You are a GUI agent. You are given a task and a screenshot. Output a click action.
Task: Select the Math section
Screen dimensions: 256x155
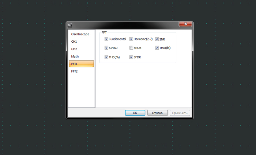point(81,56)
